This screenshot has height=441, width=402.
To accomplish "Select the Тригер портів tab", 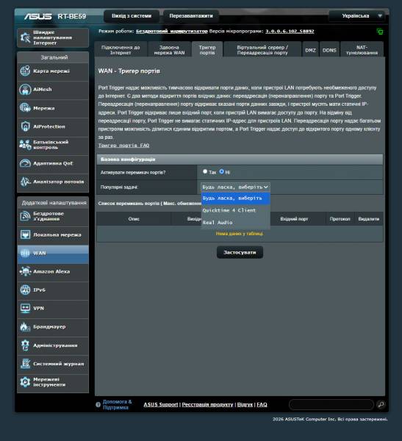I will (207, 50).
